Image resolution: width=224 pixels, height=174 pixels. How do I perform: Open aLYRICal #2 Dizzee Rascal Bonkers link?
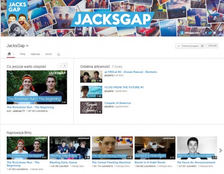pyautogui.click(x=131, y=72)
